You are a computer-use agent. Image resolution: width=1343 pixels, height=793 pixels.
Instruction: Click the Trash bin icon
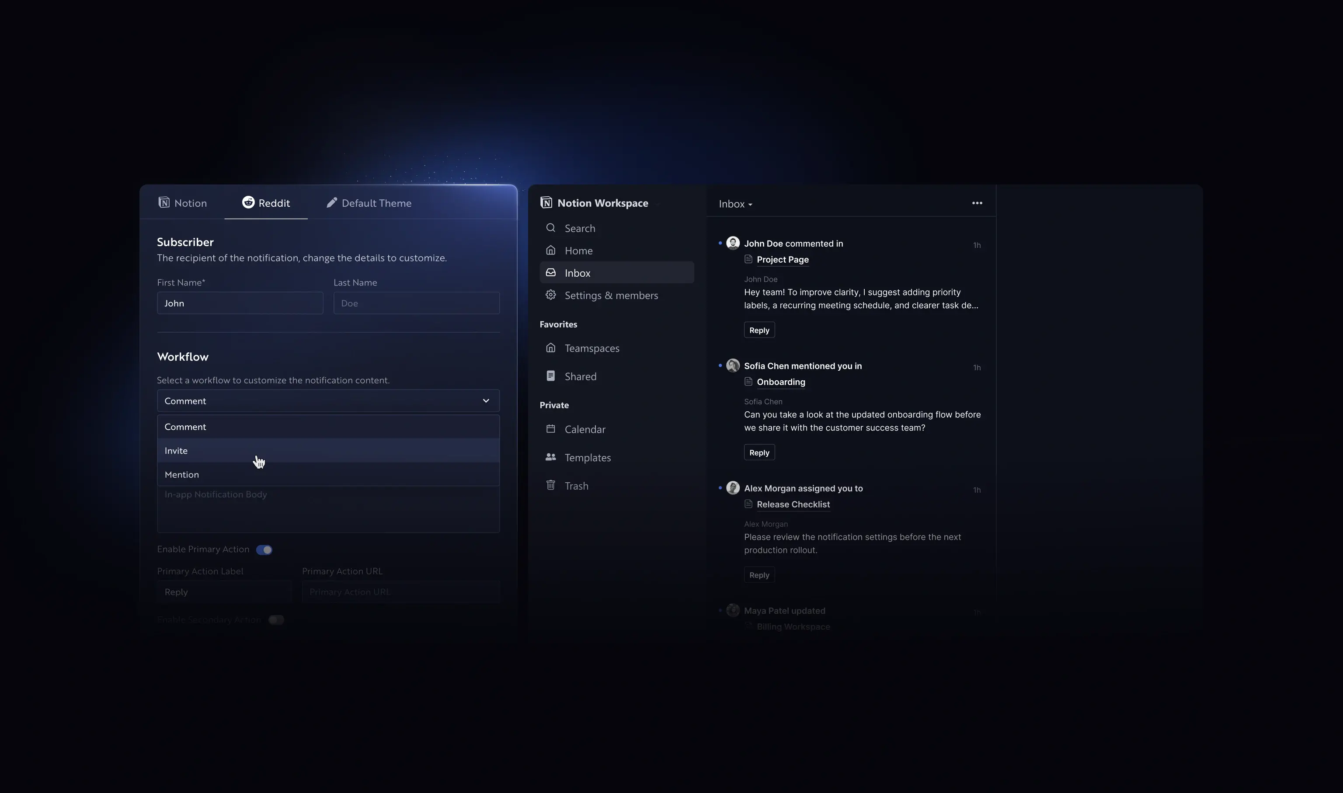pos(550,485)
